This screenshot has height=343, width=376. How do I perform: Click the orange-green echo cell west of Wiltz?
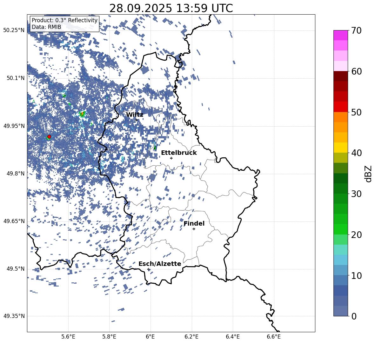coord(82,114)
